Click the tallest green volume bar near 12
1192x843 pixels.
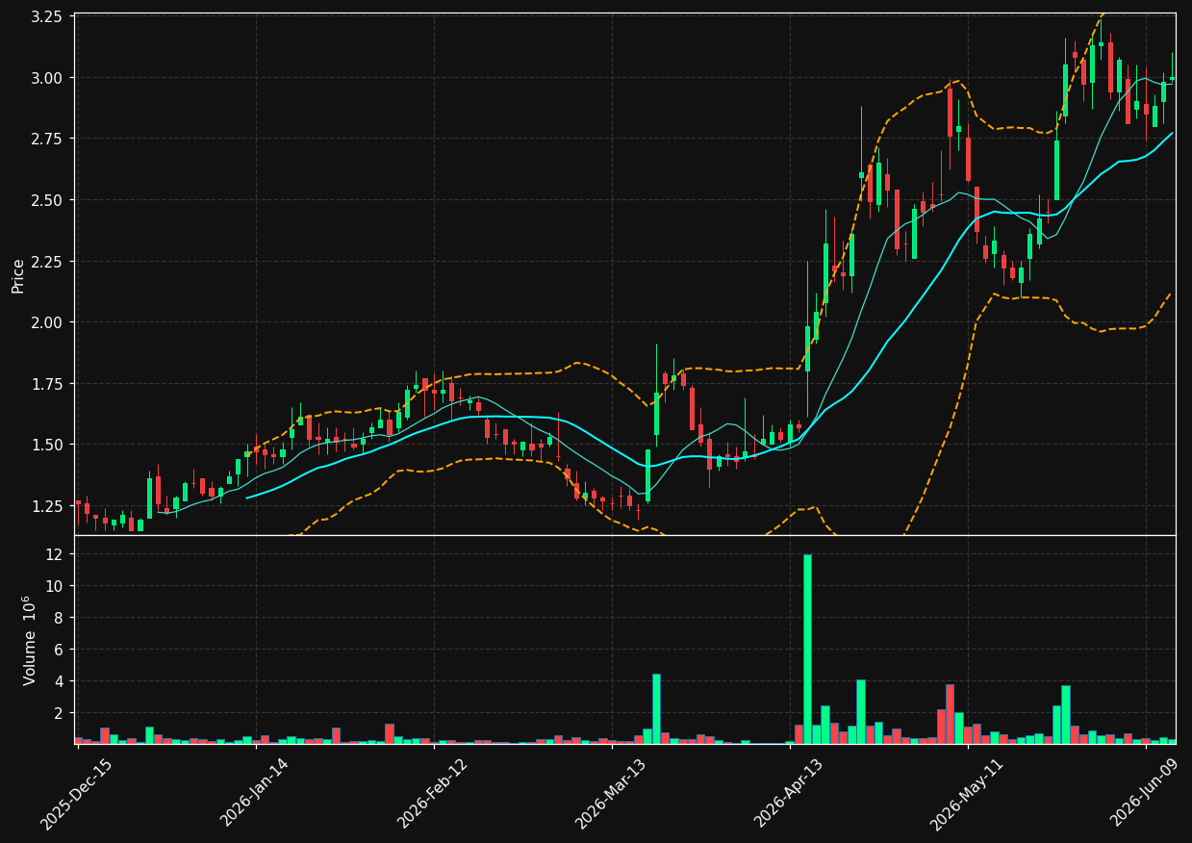(x=807, y=650)
